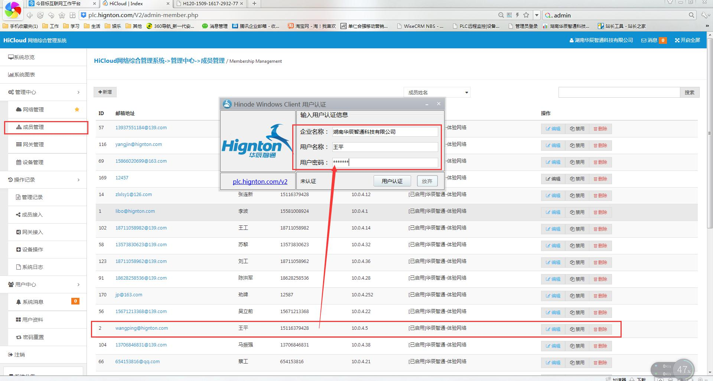The height and width of the screenshot is (381, 713).
Task: Click 禁用 for member jp@163.com
Action: 577,296
